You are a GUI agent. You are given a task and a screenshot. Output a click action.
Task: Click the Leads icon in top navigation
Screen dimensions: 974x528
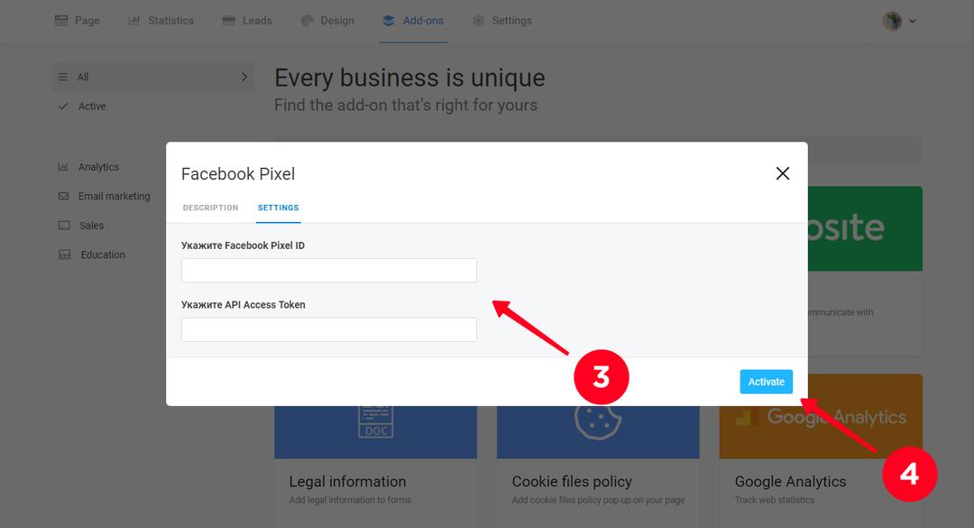[x=228, y=21]
